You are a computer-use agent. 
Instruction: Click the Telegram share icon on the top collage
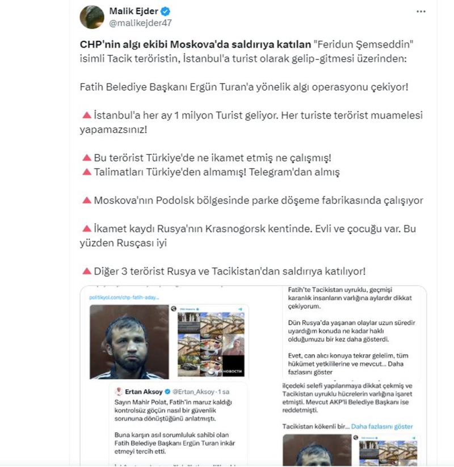240,309
